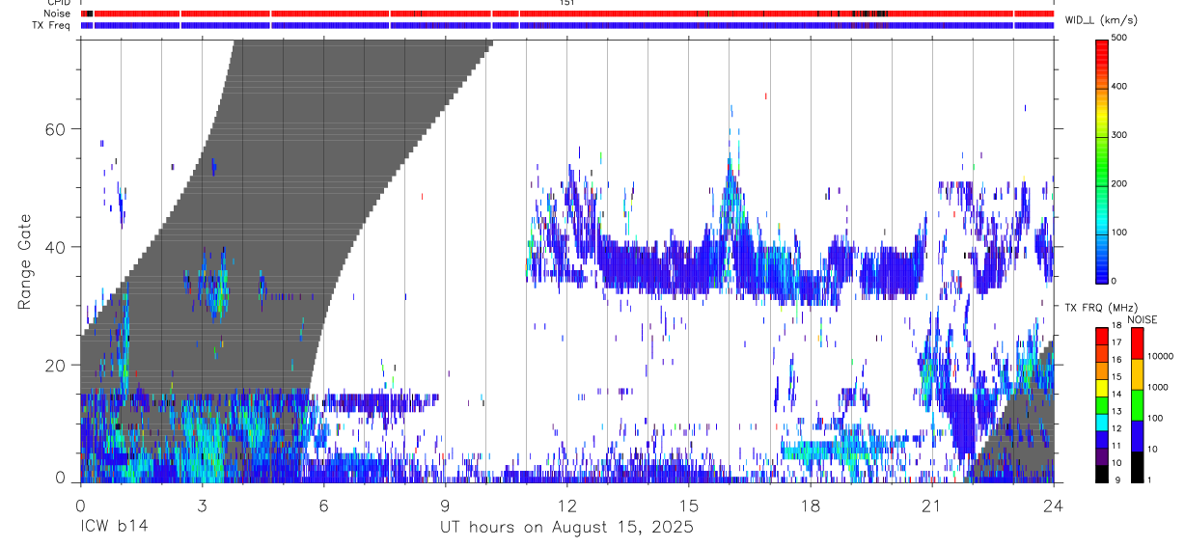Click the '1000' label in the NOISE legend

[x=1158, y=388]
